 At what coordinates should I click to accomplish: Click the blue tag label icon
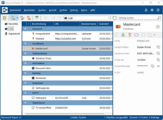137,35
